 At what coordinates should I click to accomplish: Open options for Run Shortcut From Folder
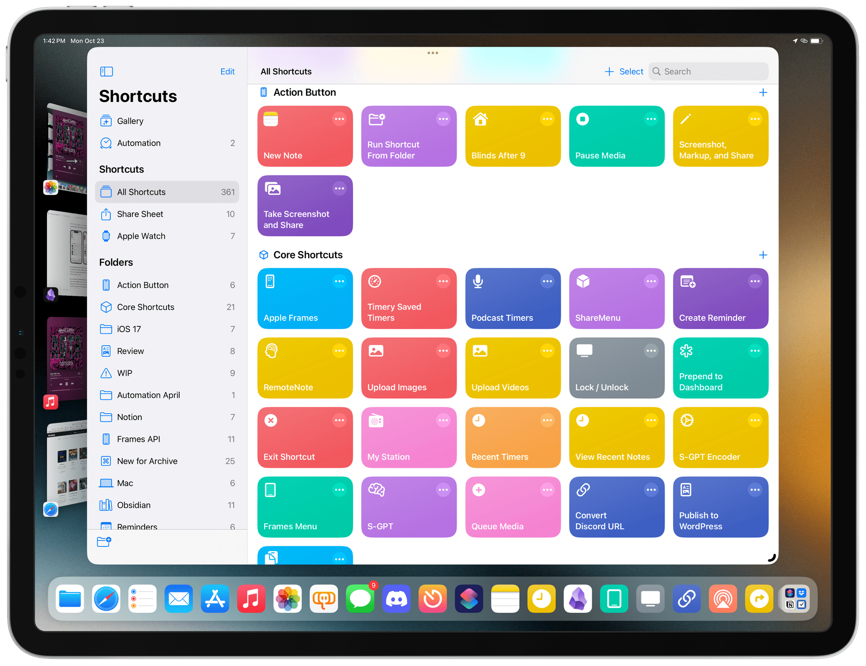(443, 119)
